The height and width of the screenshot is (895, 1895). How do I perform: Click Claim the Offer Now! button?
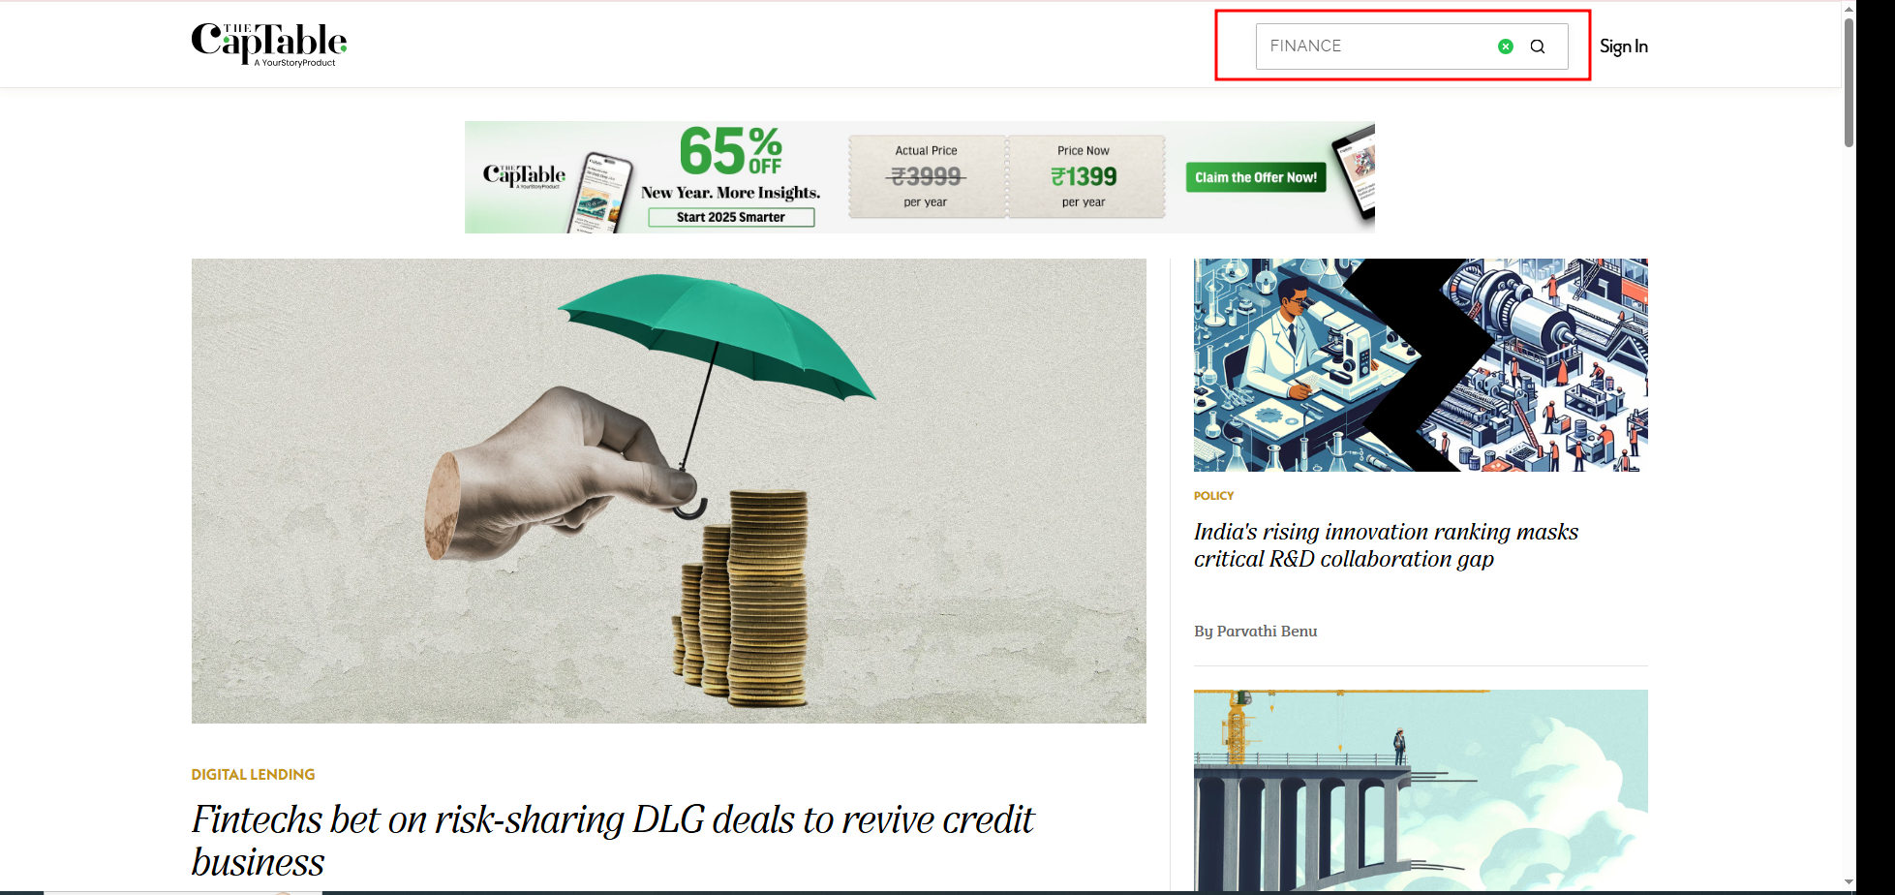click(x=1256, y=177)
